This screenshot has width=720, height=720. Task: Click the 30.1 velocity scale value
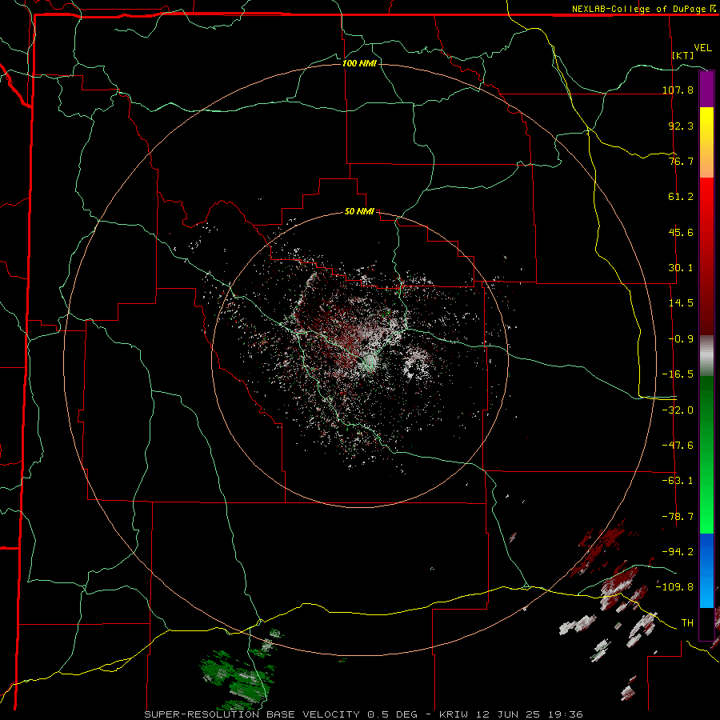(681, 268)
